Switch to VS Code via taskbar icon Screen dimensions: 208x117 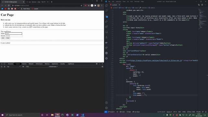click(x=83, y=115)
